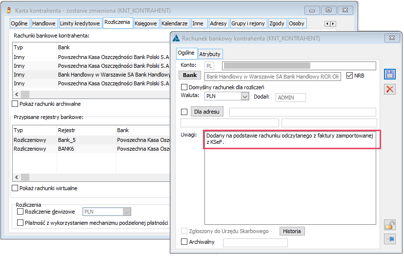The height and width of the screenshot is (256, 404).
Task: Click the Bank column header in accounts table
Action: click(x=113, y=47)
